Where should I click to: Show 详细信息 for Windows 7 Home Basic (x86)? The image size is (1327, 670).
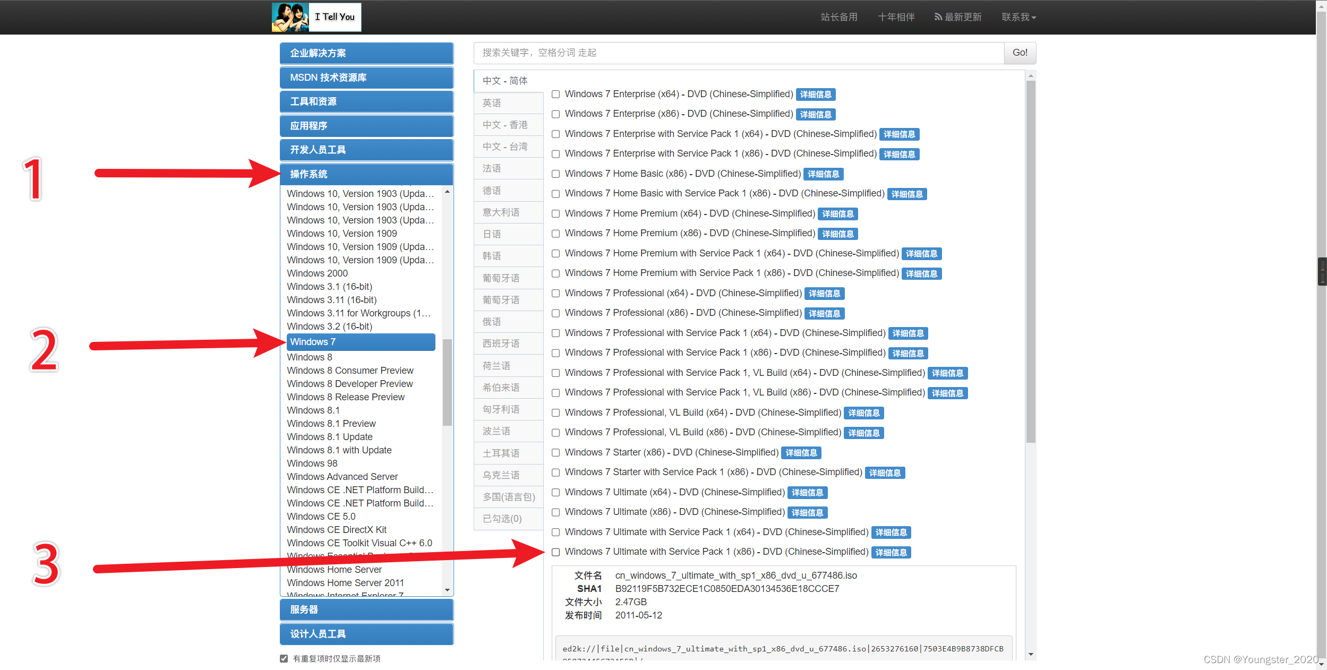tap(824, 174)
